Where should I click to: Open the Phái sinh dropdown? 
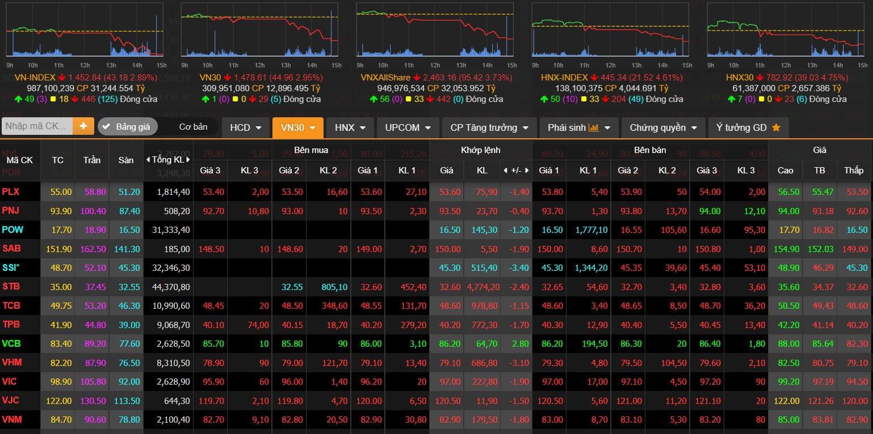[x=579, y=127]
